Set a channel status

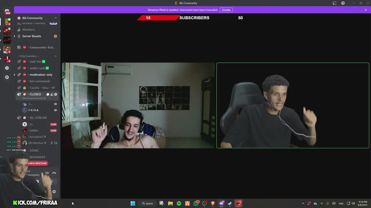[x=34, y=98]
